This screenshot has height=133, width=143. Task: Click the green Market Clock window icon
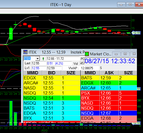point(87,54)
